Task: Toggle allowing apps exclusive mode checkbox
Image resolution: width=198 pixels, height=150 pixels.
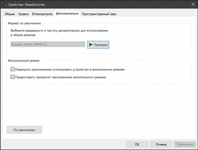Action: tap(13, 69)
